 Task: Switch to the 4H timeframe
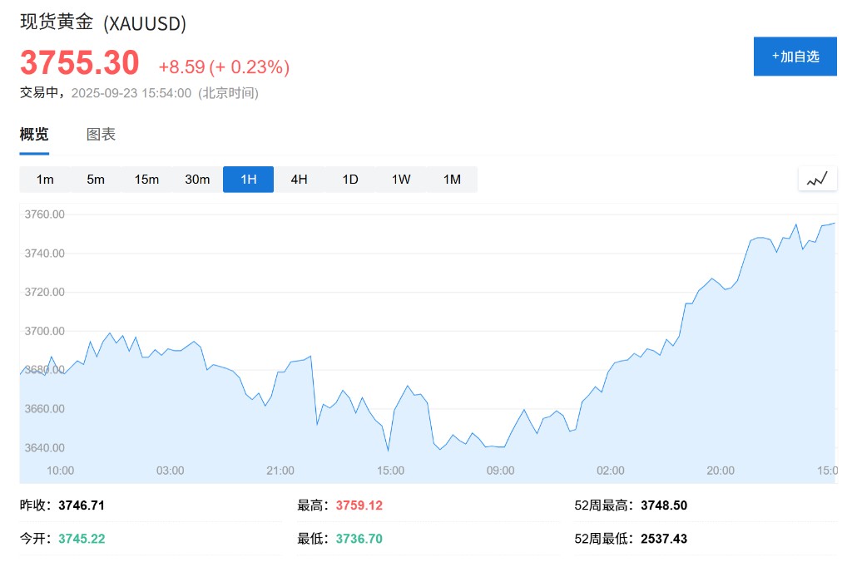[299, 180]
